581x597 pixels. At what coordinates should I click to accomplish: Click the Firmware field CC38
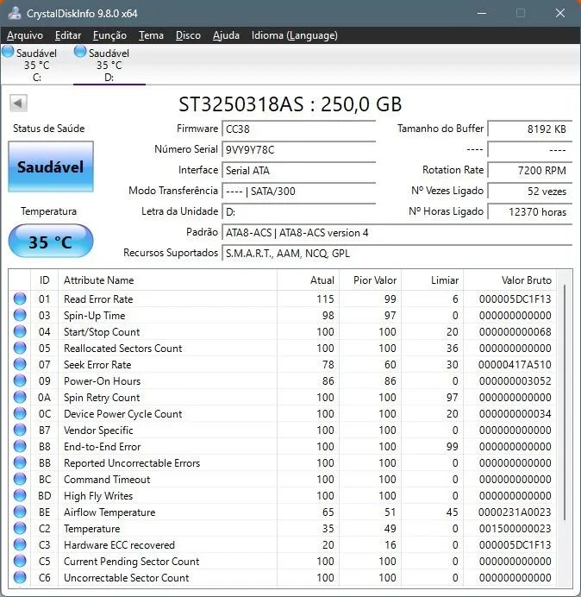(299, 129)
